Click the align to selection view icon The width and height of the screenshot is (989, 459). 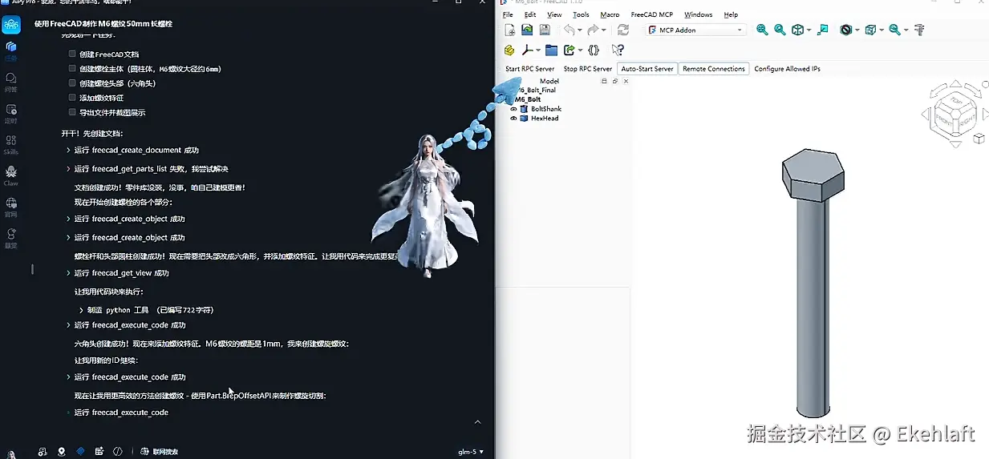823,30
